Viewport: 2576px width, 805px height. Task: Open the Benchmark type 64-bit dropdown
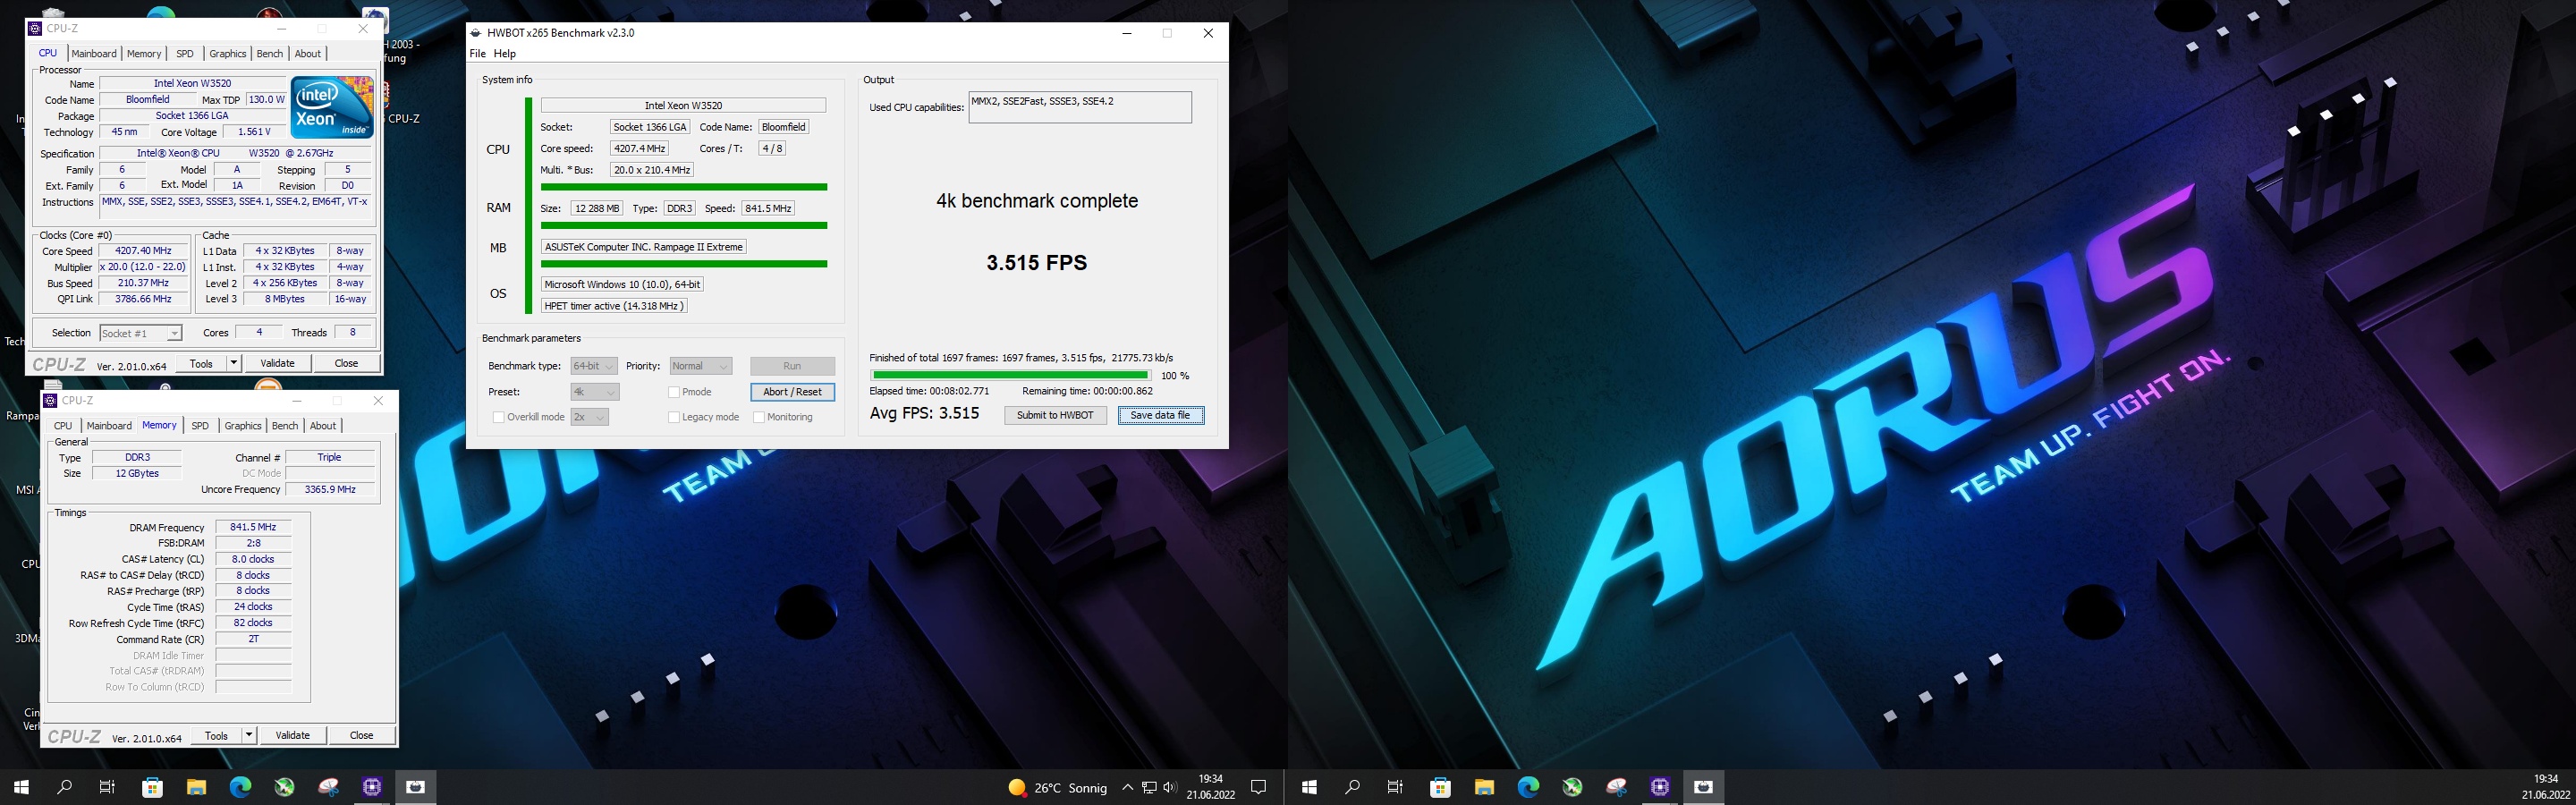click(594, 366)
